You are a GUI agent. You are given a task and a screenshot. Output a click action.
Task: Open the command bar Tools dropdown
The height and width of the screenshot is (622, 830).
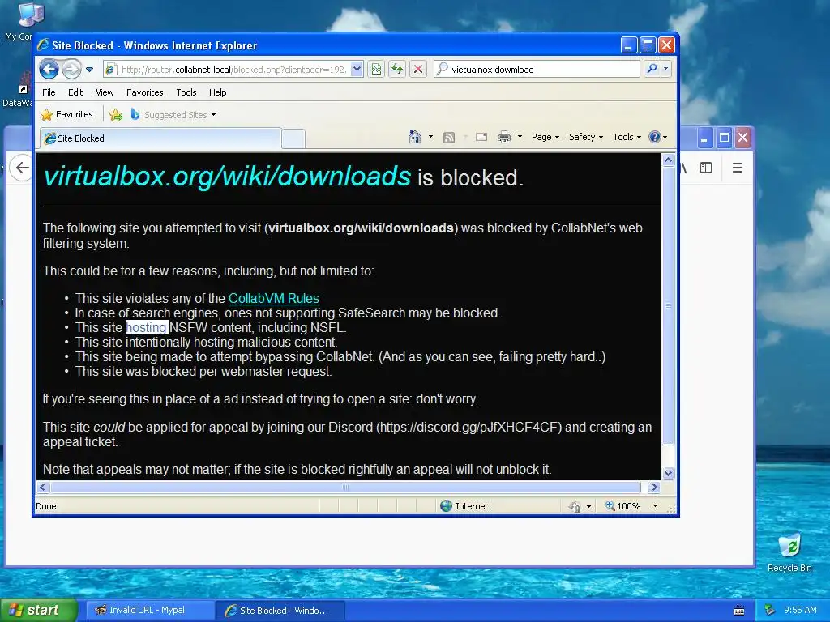(x=627, y=137)
